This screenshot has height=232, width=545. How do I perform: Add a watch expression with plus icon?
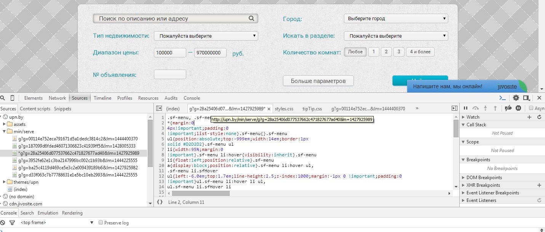coord(529,117)
